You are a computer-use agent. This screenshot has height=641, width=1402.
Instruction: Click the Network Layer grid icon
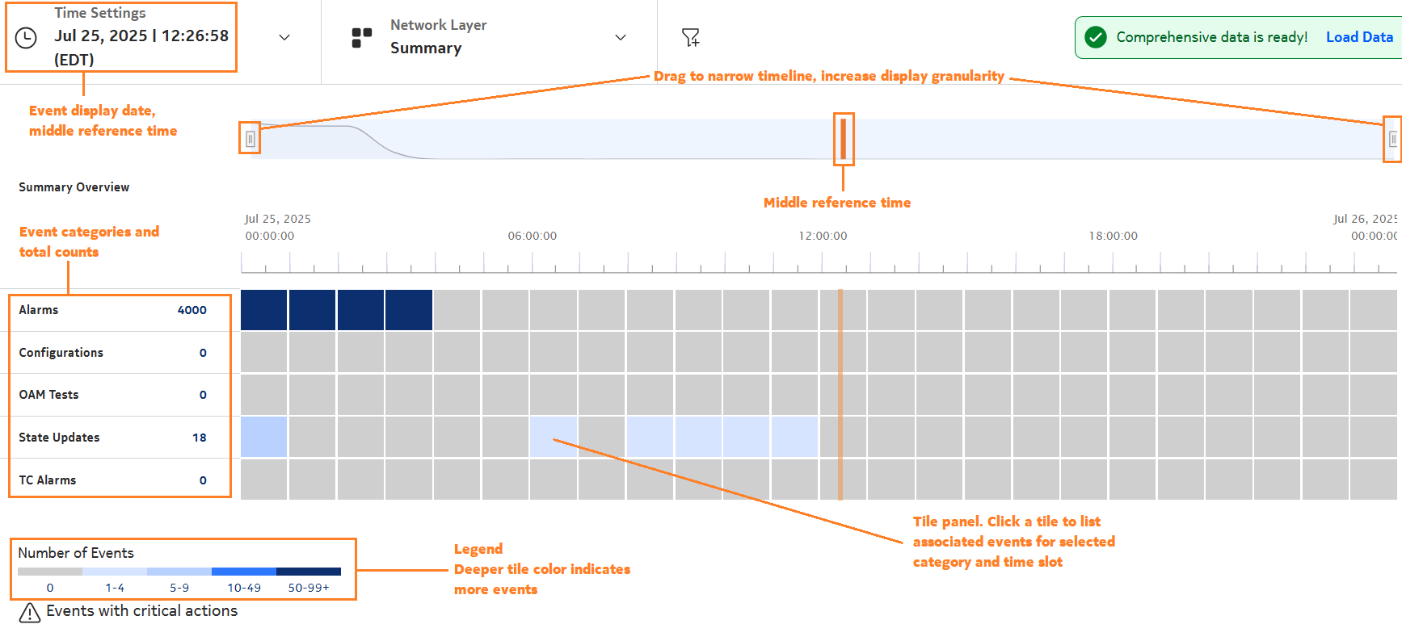pyautogui.click(x=361, y=36)
